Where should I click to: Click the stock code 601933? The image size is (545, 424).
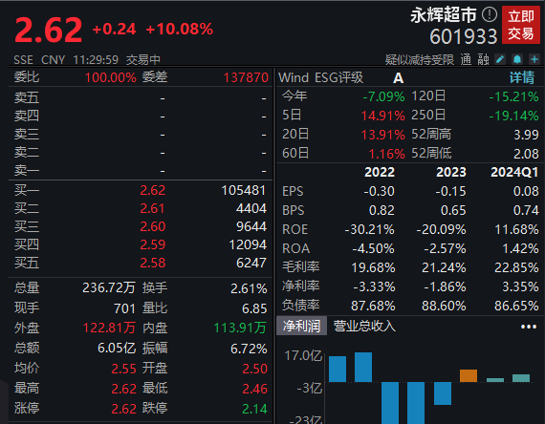coord(464,36)
